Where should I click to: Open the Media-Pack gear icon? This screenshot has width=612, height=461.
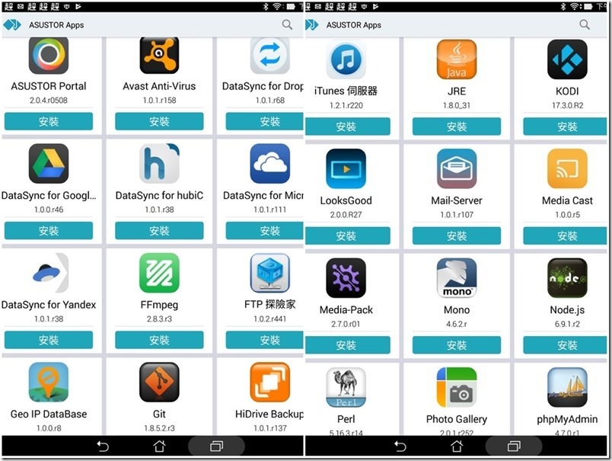(x=346, y=278)
